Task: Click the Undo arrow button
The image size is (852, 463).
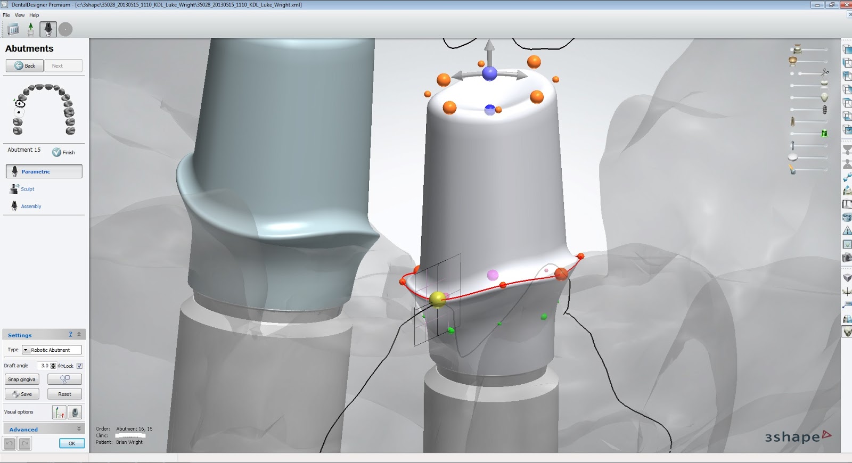Action: [x=9, y=443]
